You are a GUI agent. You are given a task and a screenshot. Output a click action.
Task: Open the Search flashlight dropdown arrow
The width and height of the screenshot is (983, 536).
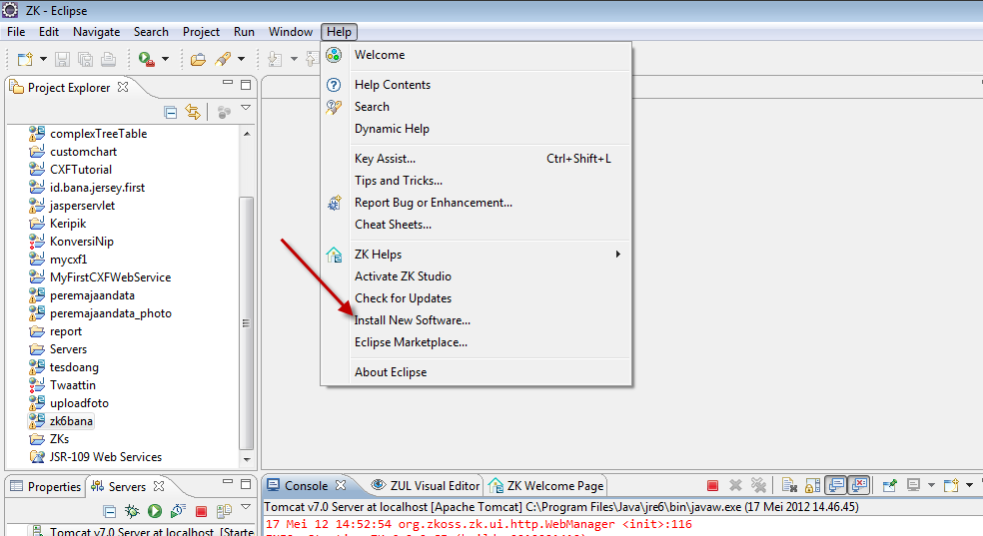(242, 60)
